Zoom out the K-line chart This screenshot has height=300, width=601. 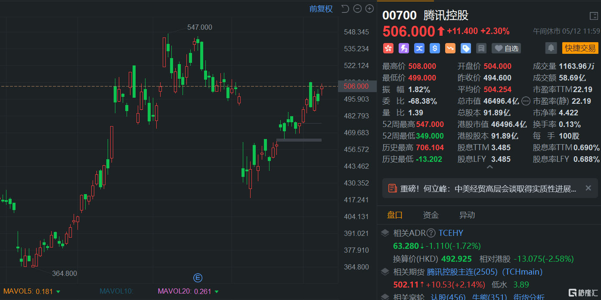coord(357,9)
